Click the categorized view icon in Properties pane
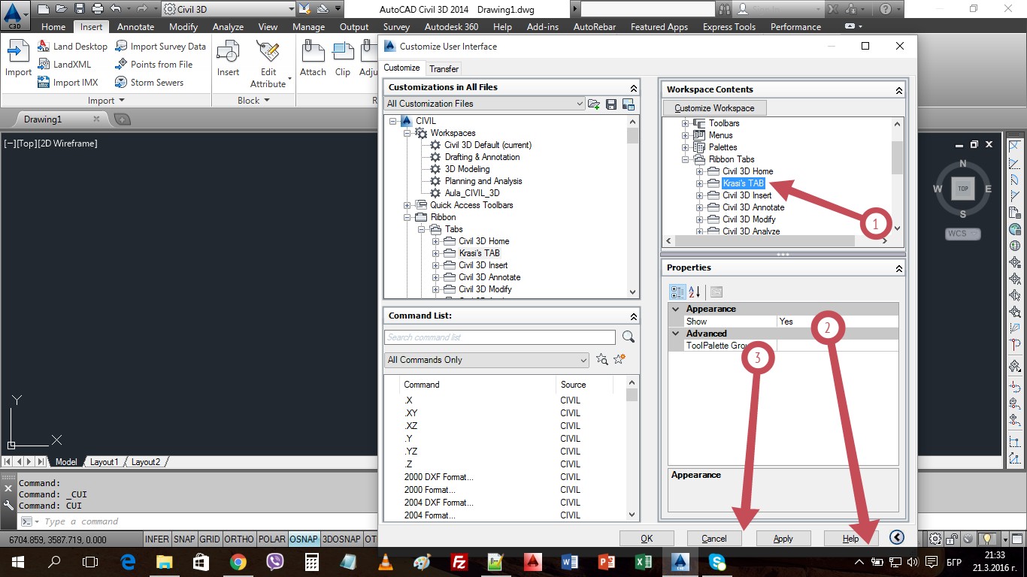This screenshot has width=1027, height=577. pos(677,292)
